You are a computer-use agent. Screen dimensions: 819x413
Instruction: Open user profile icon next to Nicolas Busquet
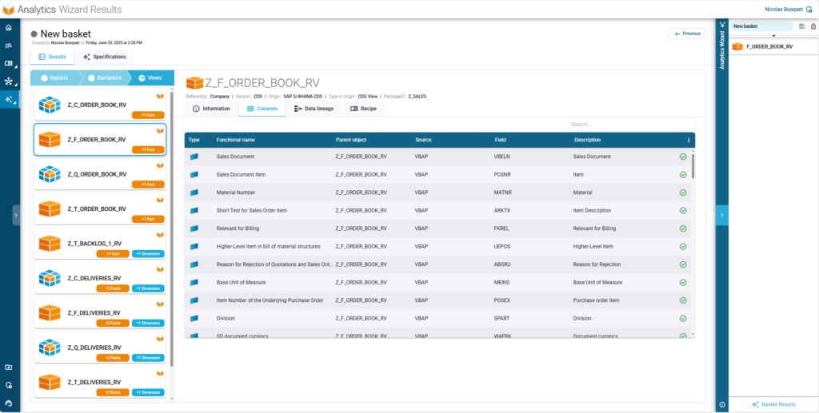tap(811, 9)
